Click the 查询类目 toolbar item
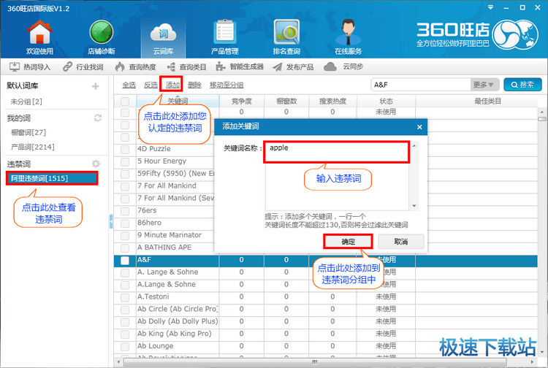 coord(186,66)
